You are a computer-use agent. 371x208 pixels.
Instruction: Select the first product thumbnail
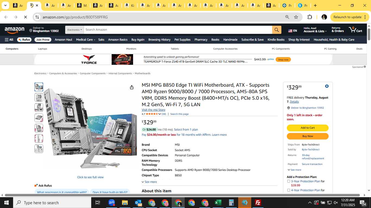(x=39, y=87)
